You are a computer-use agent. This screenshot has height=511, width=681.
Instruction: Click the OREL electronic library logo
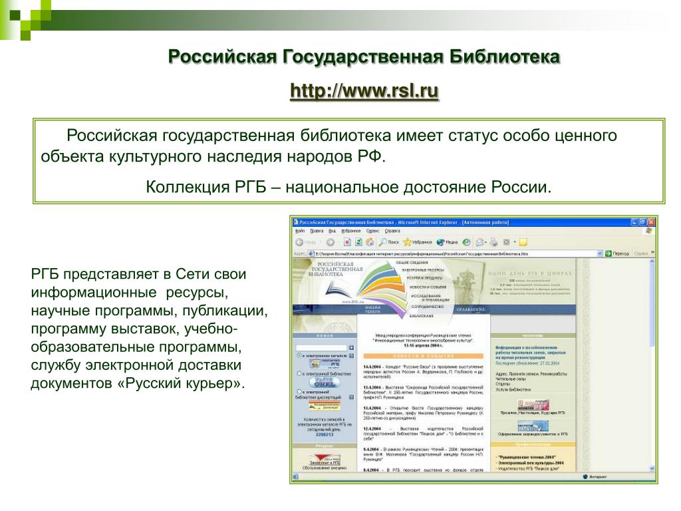(325, 383)
